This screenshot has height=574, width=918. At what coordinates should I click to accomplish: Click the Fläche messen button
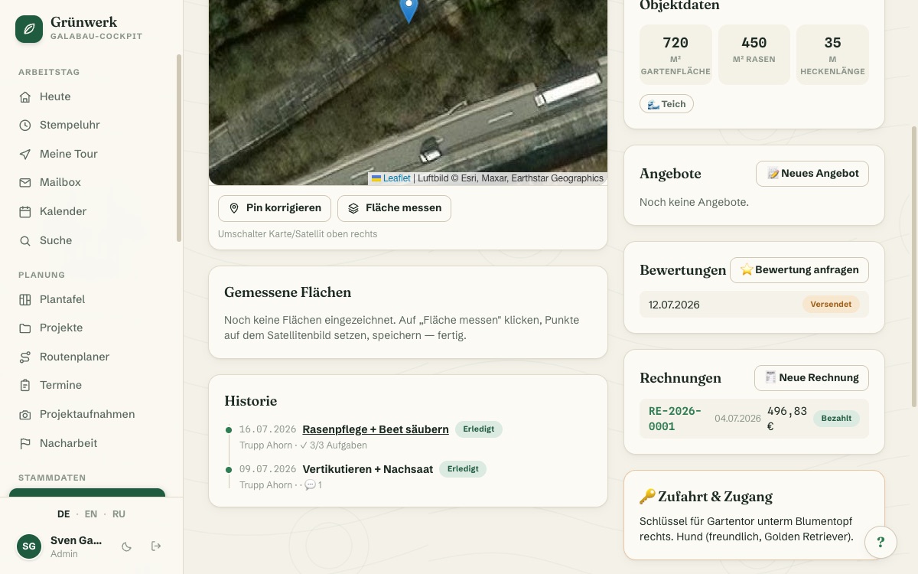394,208
